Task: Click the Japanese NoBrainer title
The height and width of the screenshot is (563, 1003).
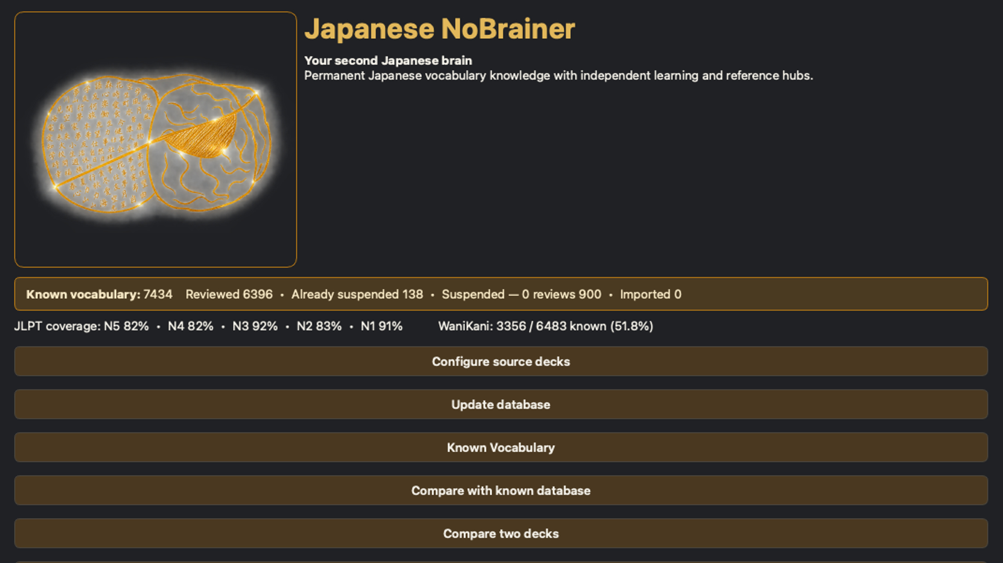Action: pyautogui.click(x=440, y=29)
